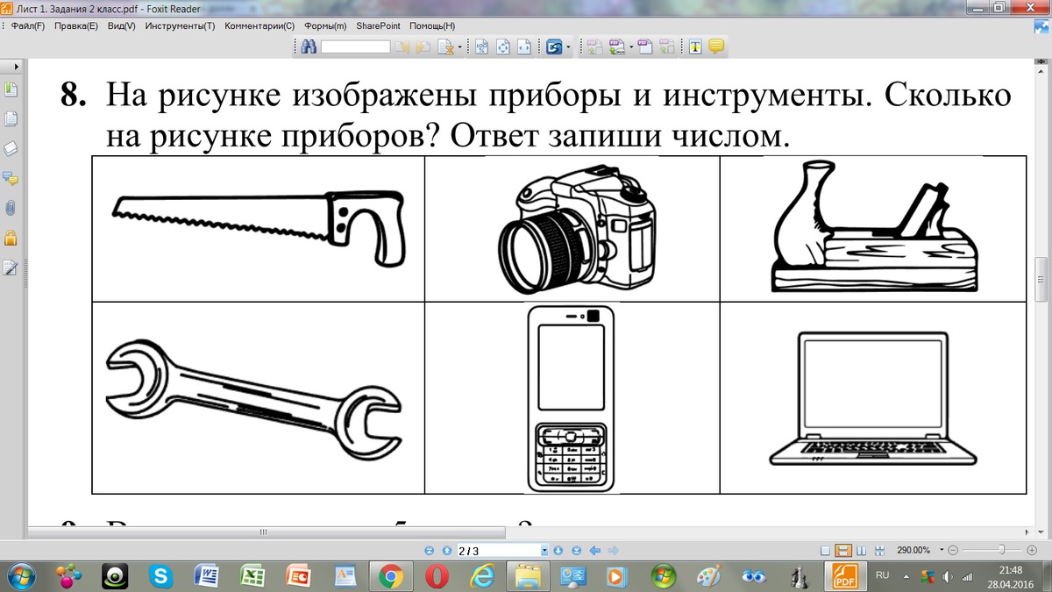Open the security lock panel in sidebar

point(11,238)
